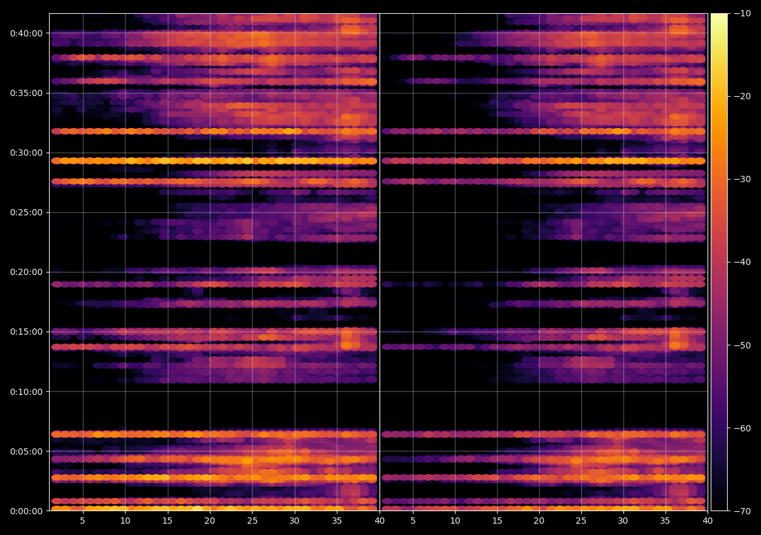The image size is (761, 535).
Task: Click the −70 colorbar tick label
Action: [742, 511]
